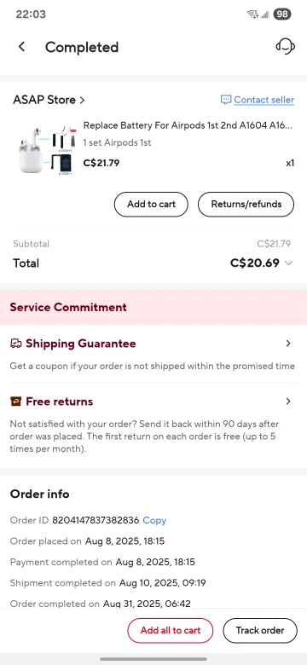Screen dimensions: 307x665
Task: Tap the Wi-Fi status icon
Action: (252, 14)
